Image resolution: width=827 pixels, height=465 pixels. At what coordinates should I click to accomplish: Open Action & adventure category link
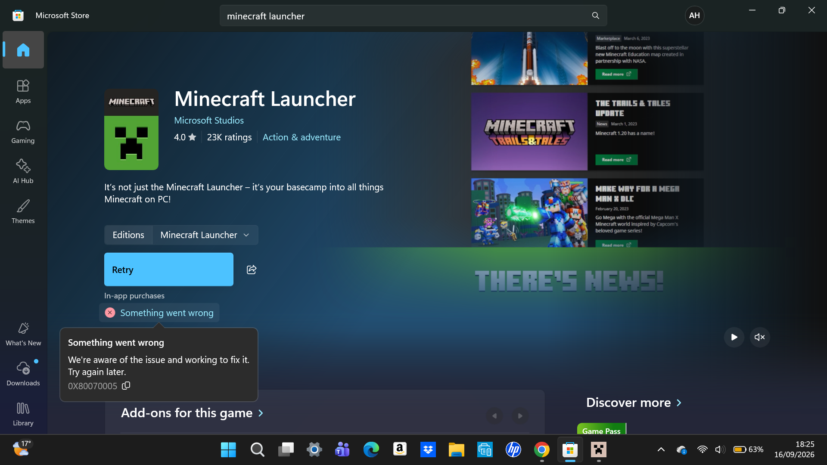pyautogui.click(x=302, y=137)
